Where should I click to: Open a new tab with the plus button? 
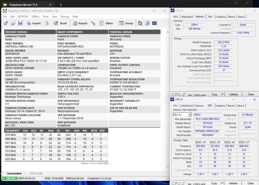point(61,5)
